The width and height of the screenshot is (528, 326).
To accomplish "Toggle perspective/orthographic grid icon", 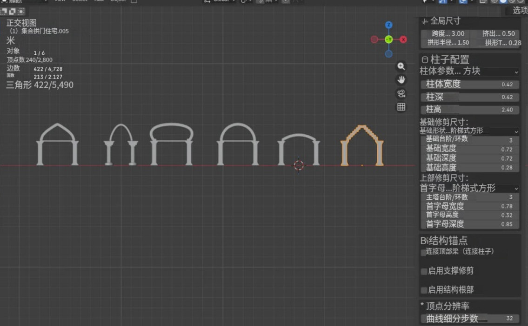I will point(401,107).
